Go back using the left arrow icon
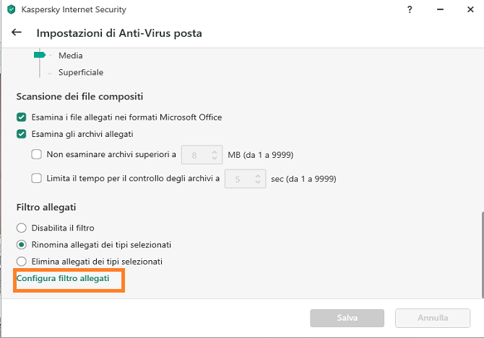The image size is (484, 338). click(x=17, y=32)
